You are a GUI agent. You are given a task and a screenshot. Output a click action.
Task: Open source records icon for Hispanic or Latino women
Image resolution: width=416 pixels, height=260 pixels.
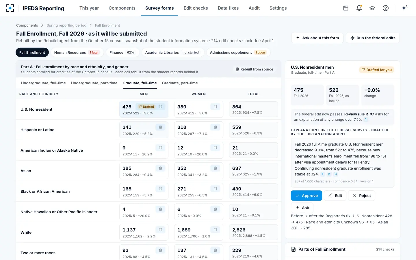point(215,127)
